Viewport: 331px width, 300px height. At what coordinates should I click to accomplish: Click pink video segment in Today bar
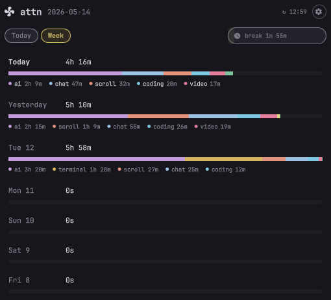(x=217, y=73)
